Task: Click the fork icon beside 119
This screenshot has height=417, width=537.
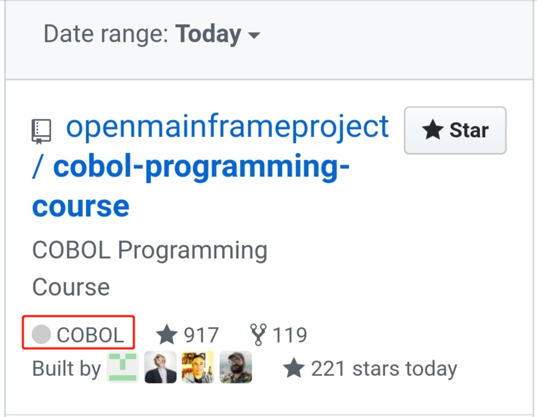Action: point(259,334)
